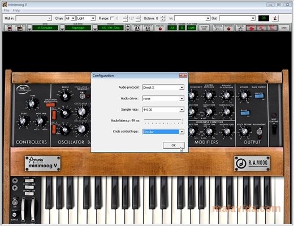Screen dimensions: 294x226
Task: Click the oscillator Range knob at top
Action: (x=65, y=95)
